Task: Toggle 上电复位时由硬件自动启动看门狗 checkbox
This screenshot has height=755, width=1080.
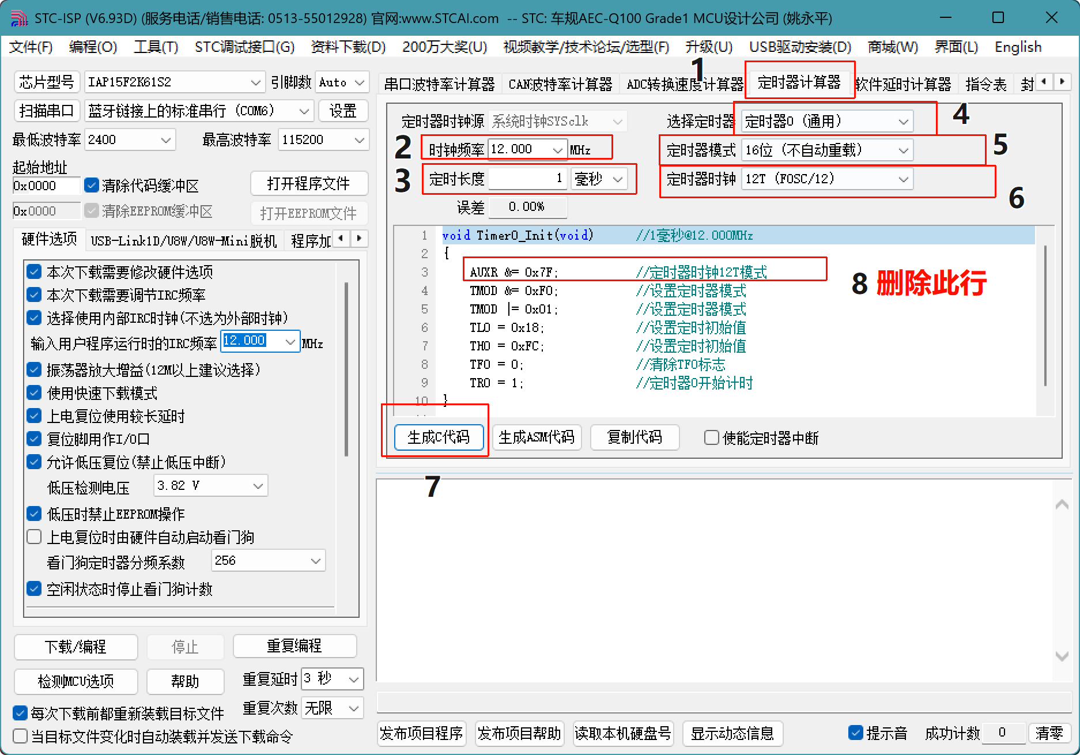Action: [x=35, y=537]
